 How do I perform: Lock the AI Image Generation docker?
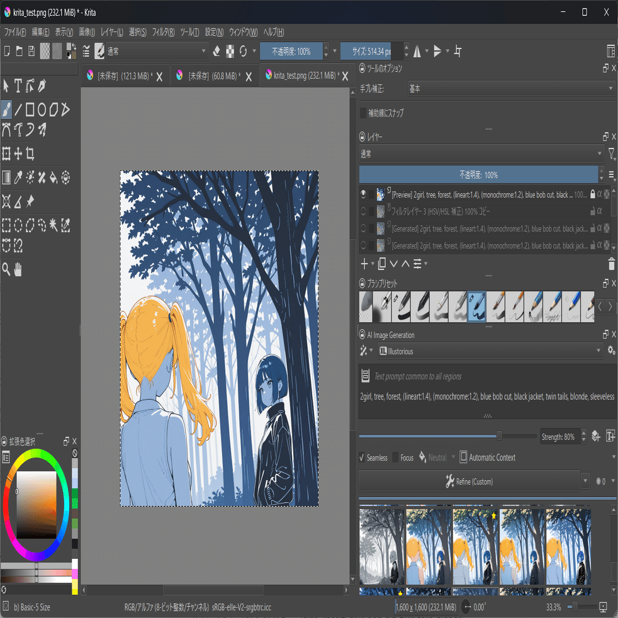coord(362,335)
